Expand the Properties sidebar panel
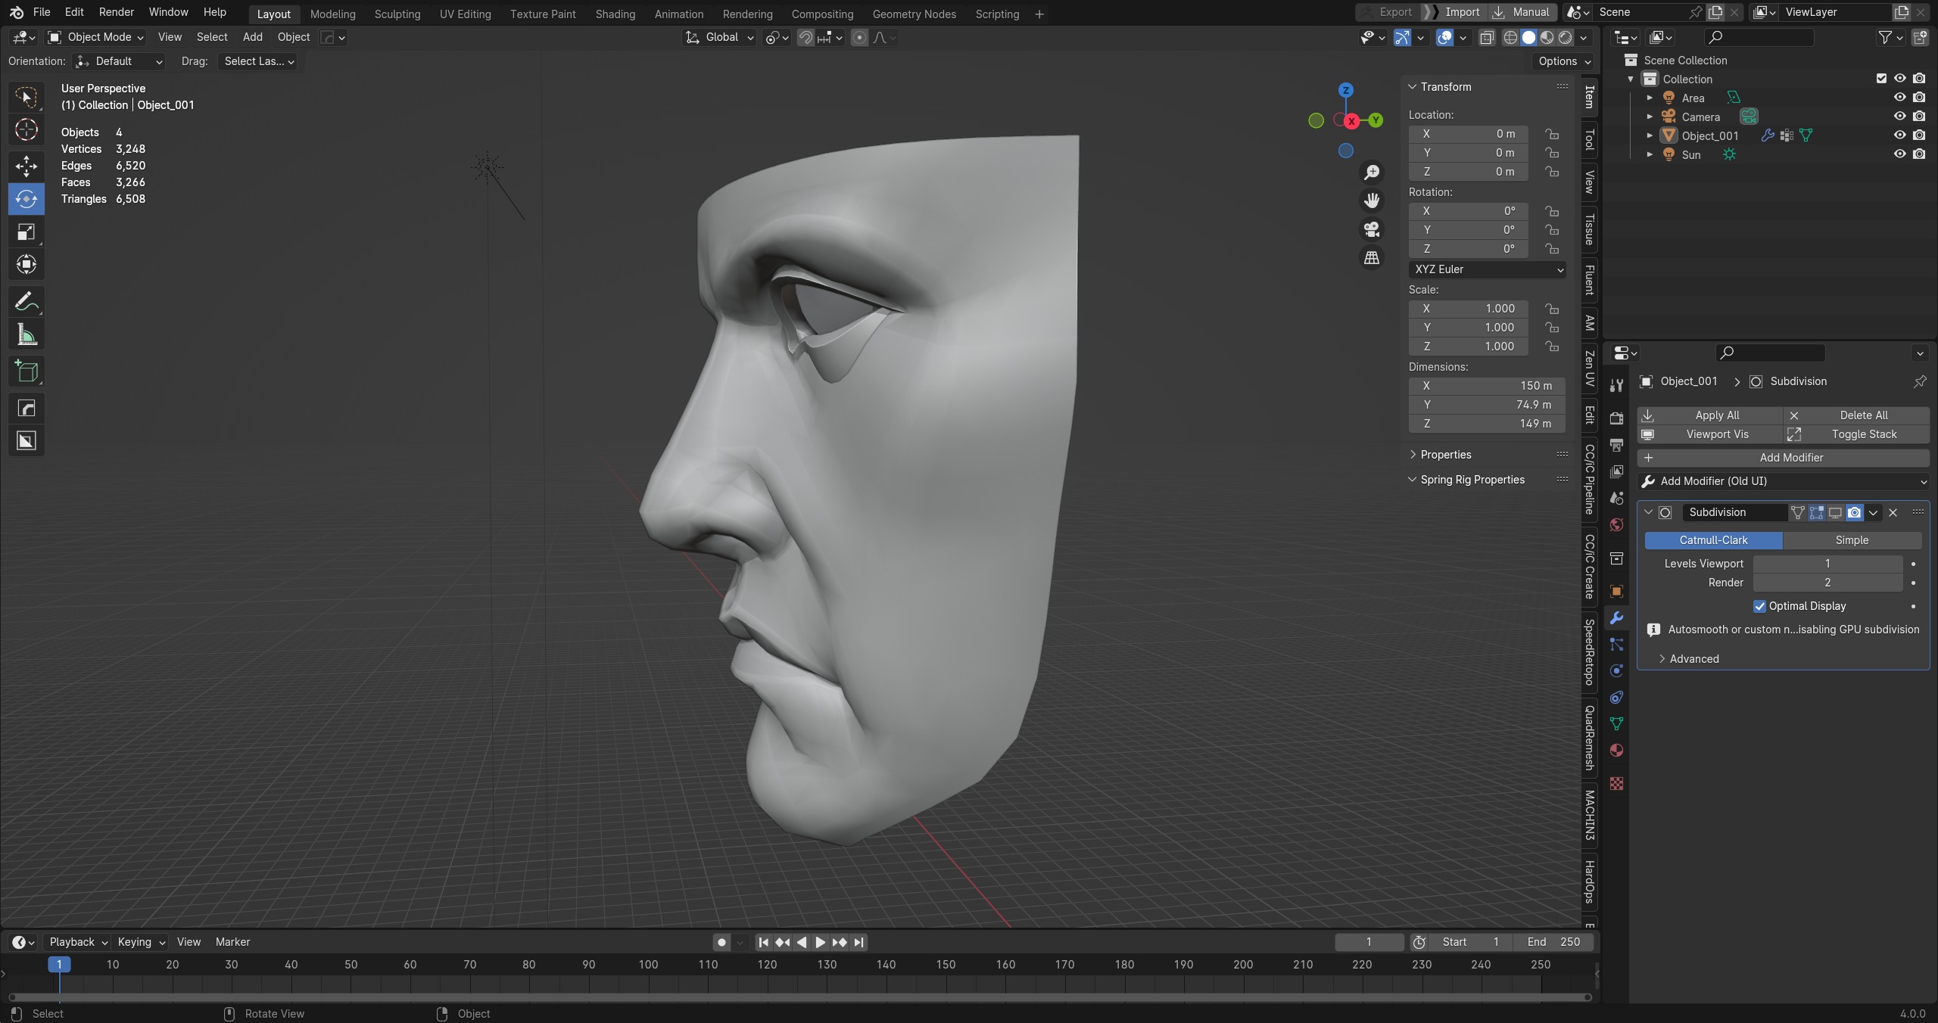 pyautogui.click(x=1444, y=455)
